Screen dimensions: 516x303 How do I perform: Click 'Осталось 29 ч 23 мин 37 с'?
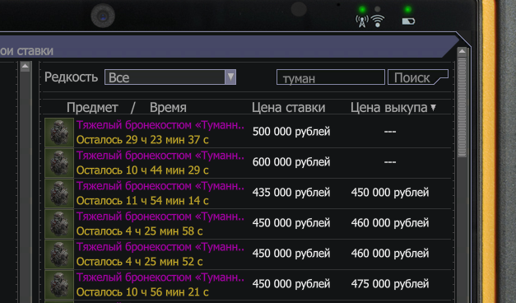tap(142, 140)
